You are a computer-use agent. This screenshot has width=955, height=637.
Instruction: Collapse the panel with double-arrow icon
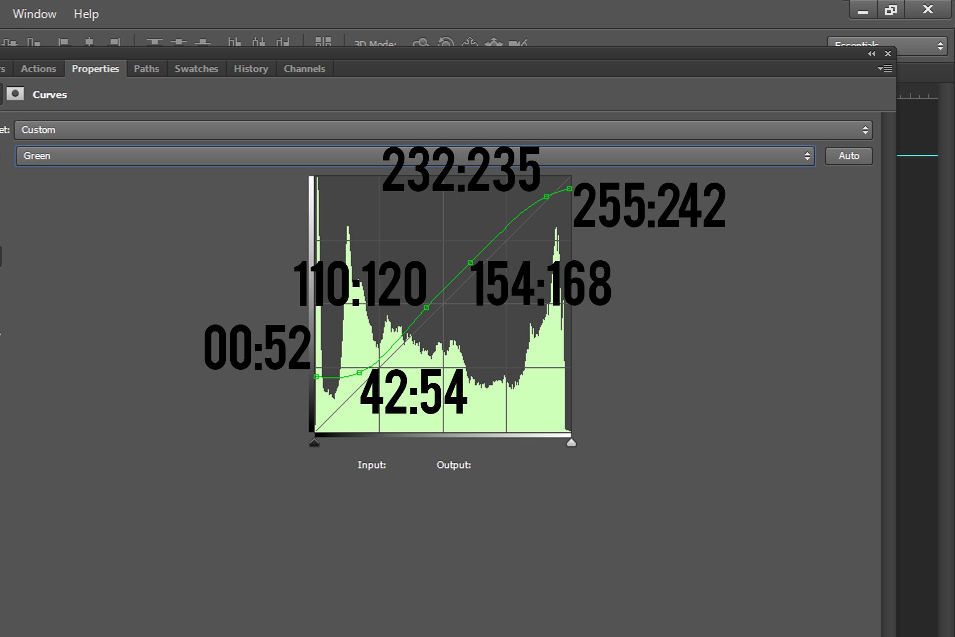(x=871, y=54)
